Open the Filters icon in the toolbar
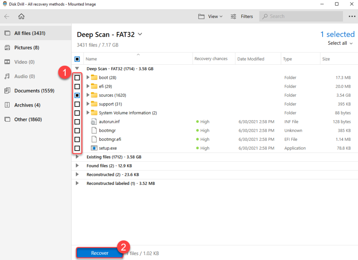 (233, 16)
